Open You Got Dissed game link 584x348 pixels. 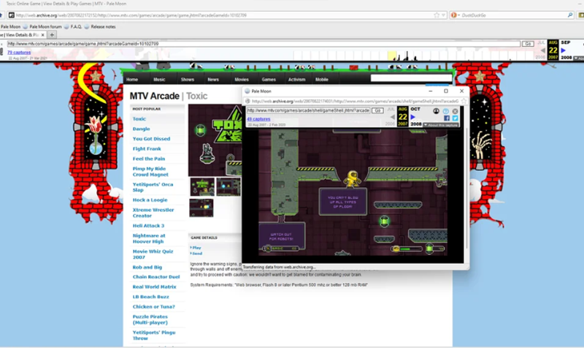151,139
